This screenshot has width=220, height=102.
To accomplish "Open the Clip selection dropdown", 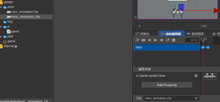I will coord(171,98).
